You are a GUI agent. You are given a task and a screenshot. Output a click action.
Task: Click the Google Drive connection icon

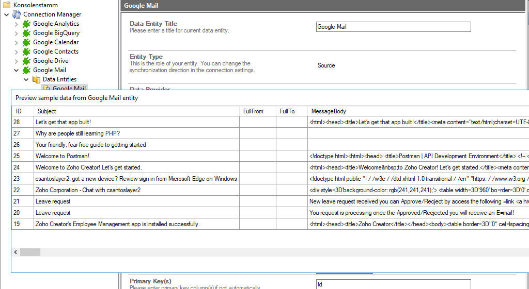pos(26,61)
